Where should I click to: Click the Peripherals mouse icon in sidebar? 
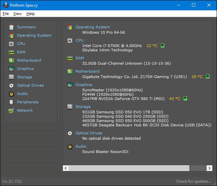point(11,102)
